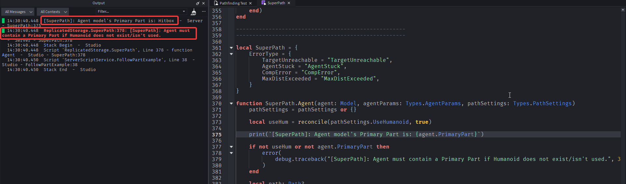Collapse the if-not-useHum block fold arrow on line 377
Viewport: 626px width, 184px height.
231,147
